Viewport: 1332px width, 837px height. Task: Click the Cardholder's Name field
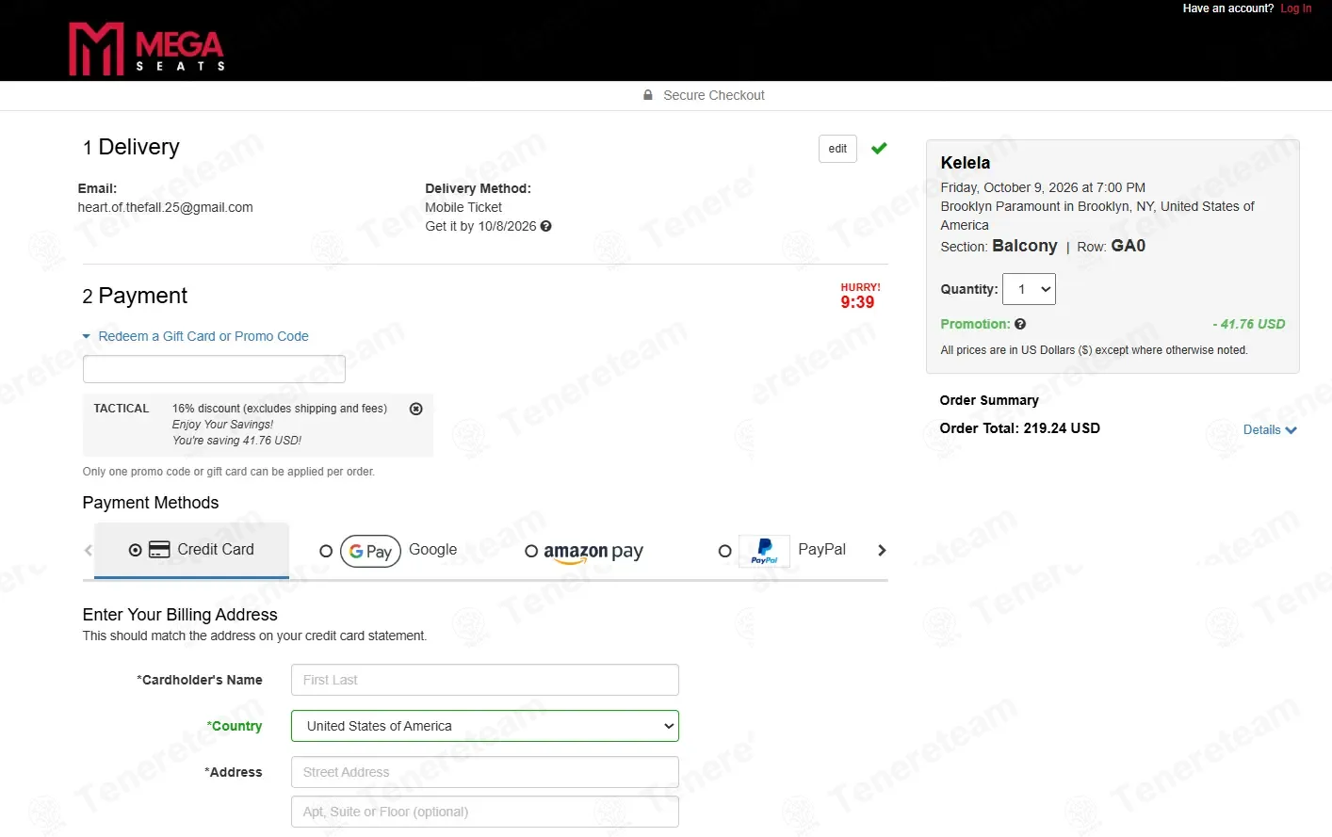click(485, 680)
